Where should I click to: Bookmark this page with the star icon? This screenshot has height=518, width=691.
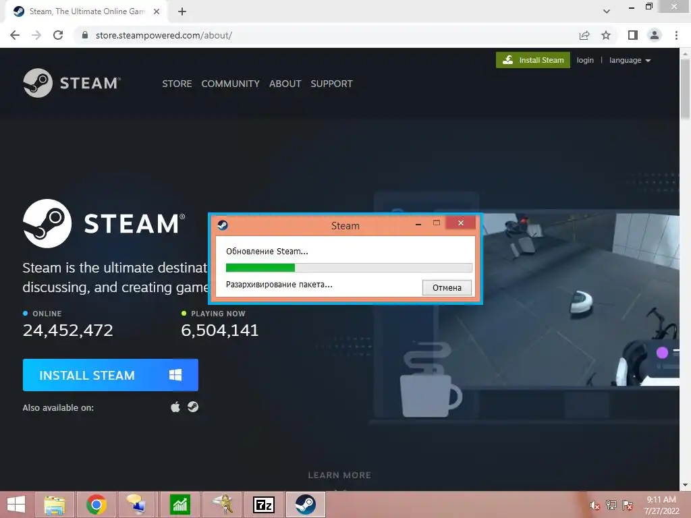coord(606,35)
